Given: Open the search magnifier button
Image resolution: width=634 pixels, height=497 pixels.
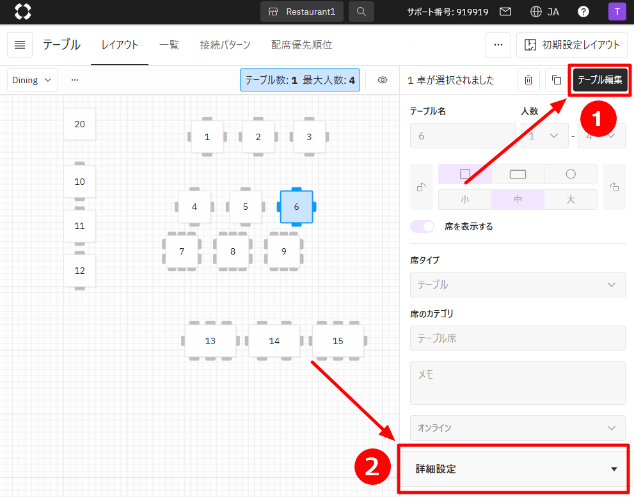Looking at the screenshot, I should 361,12.
